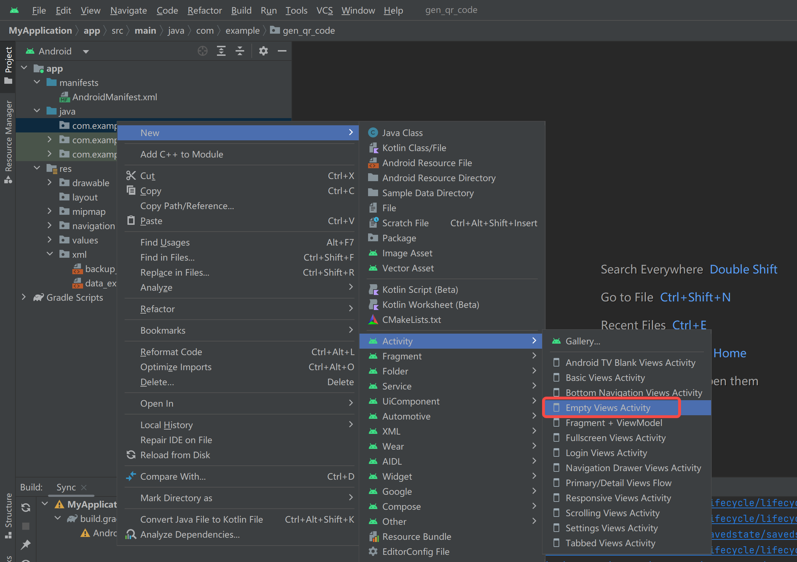Collapse the manifests folder
The image size is (797, 562).
[x=37, y=82]
